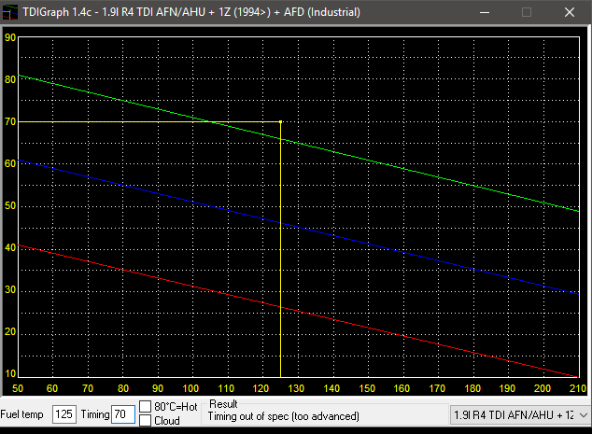Click the maximize button in title bar
Screen dimensions: 592x434
point(527,14)
